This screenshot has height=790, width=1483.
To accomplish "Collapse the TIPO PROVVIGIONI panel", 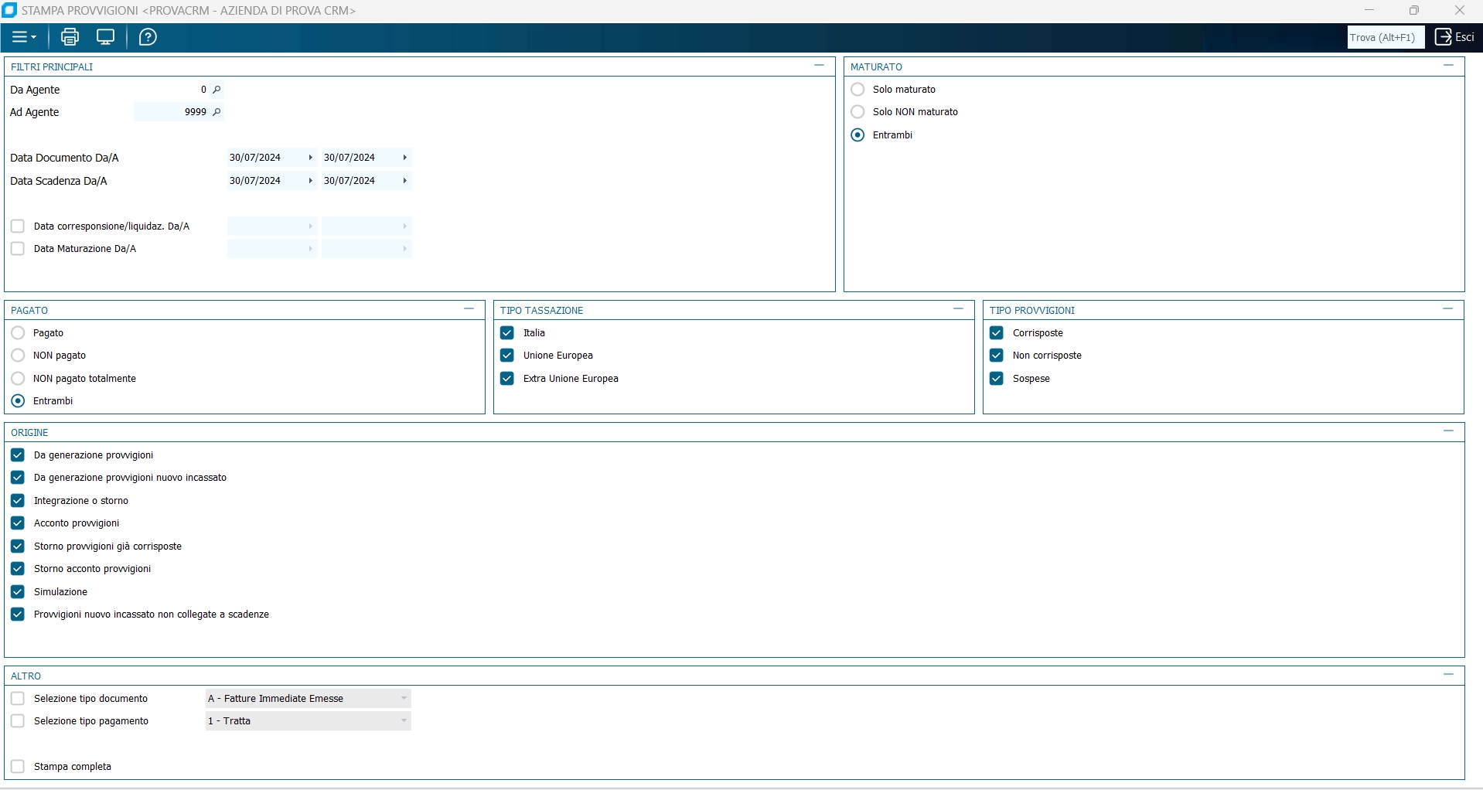I will pyautogui.click(x=1448, y=309).
